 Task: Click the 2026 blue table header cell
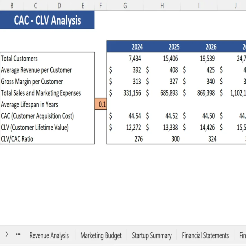coord(211,47)
